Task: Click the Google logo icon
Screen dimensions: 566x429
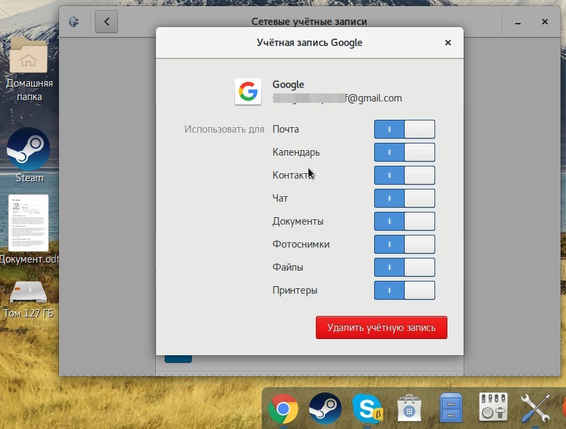Action: click(x=248, y=91)
